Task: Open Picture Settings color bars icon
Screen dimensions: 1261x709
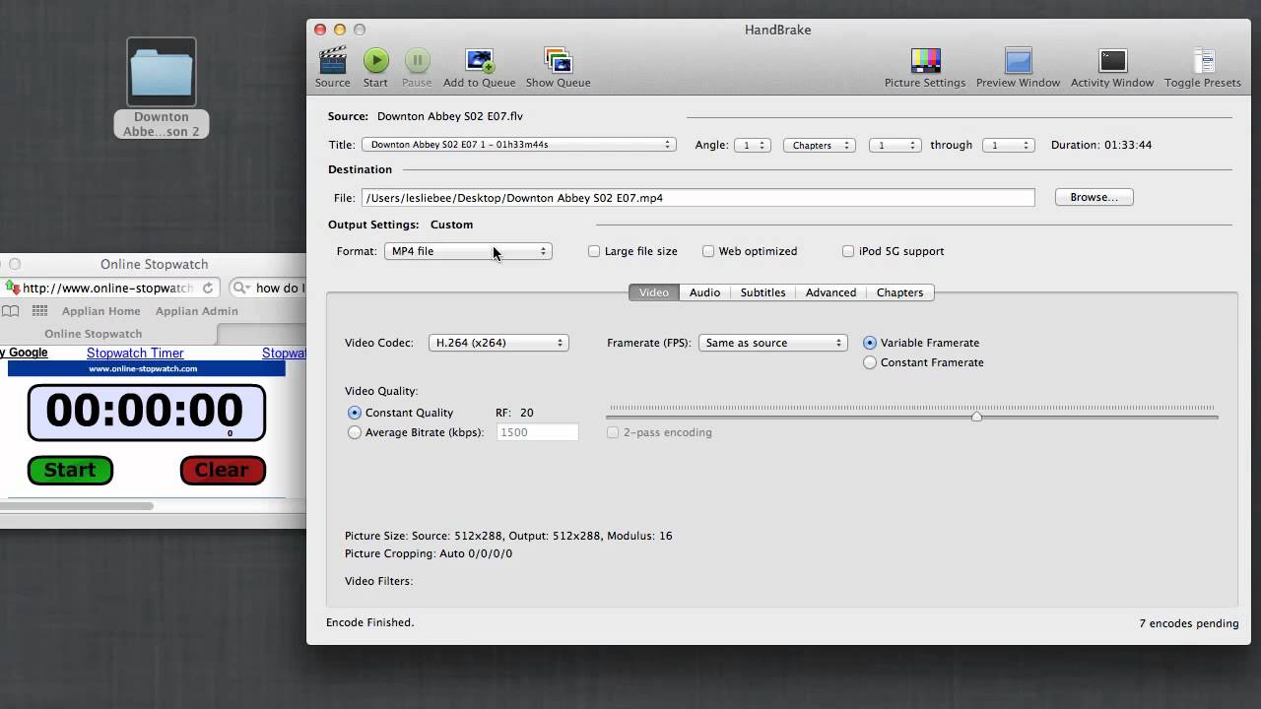Action: click(925, 60)
